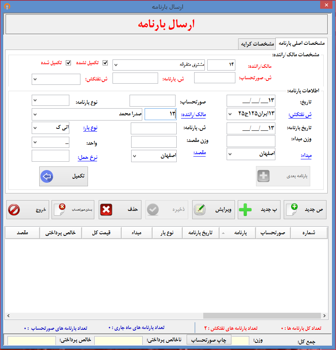The width and height of the screenshot is (336, 350).
Task: Click the right scroll arrow of the table
Action: (325, 316)
